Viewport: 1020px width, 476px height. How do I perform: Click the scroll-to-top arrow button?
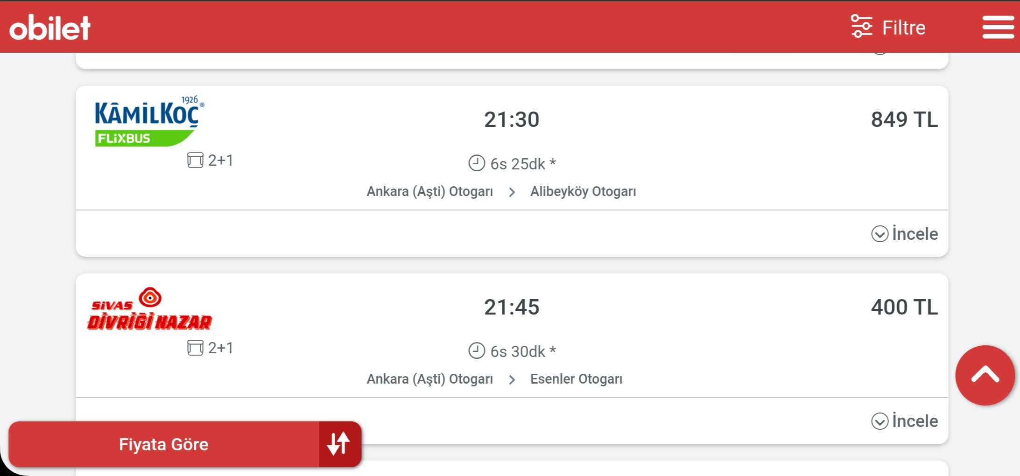point(985,375)
